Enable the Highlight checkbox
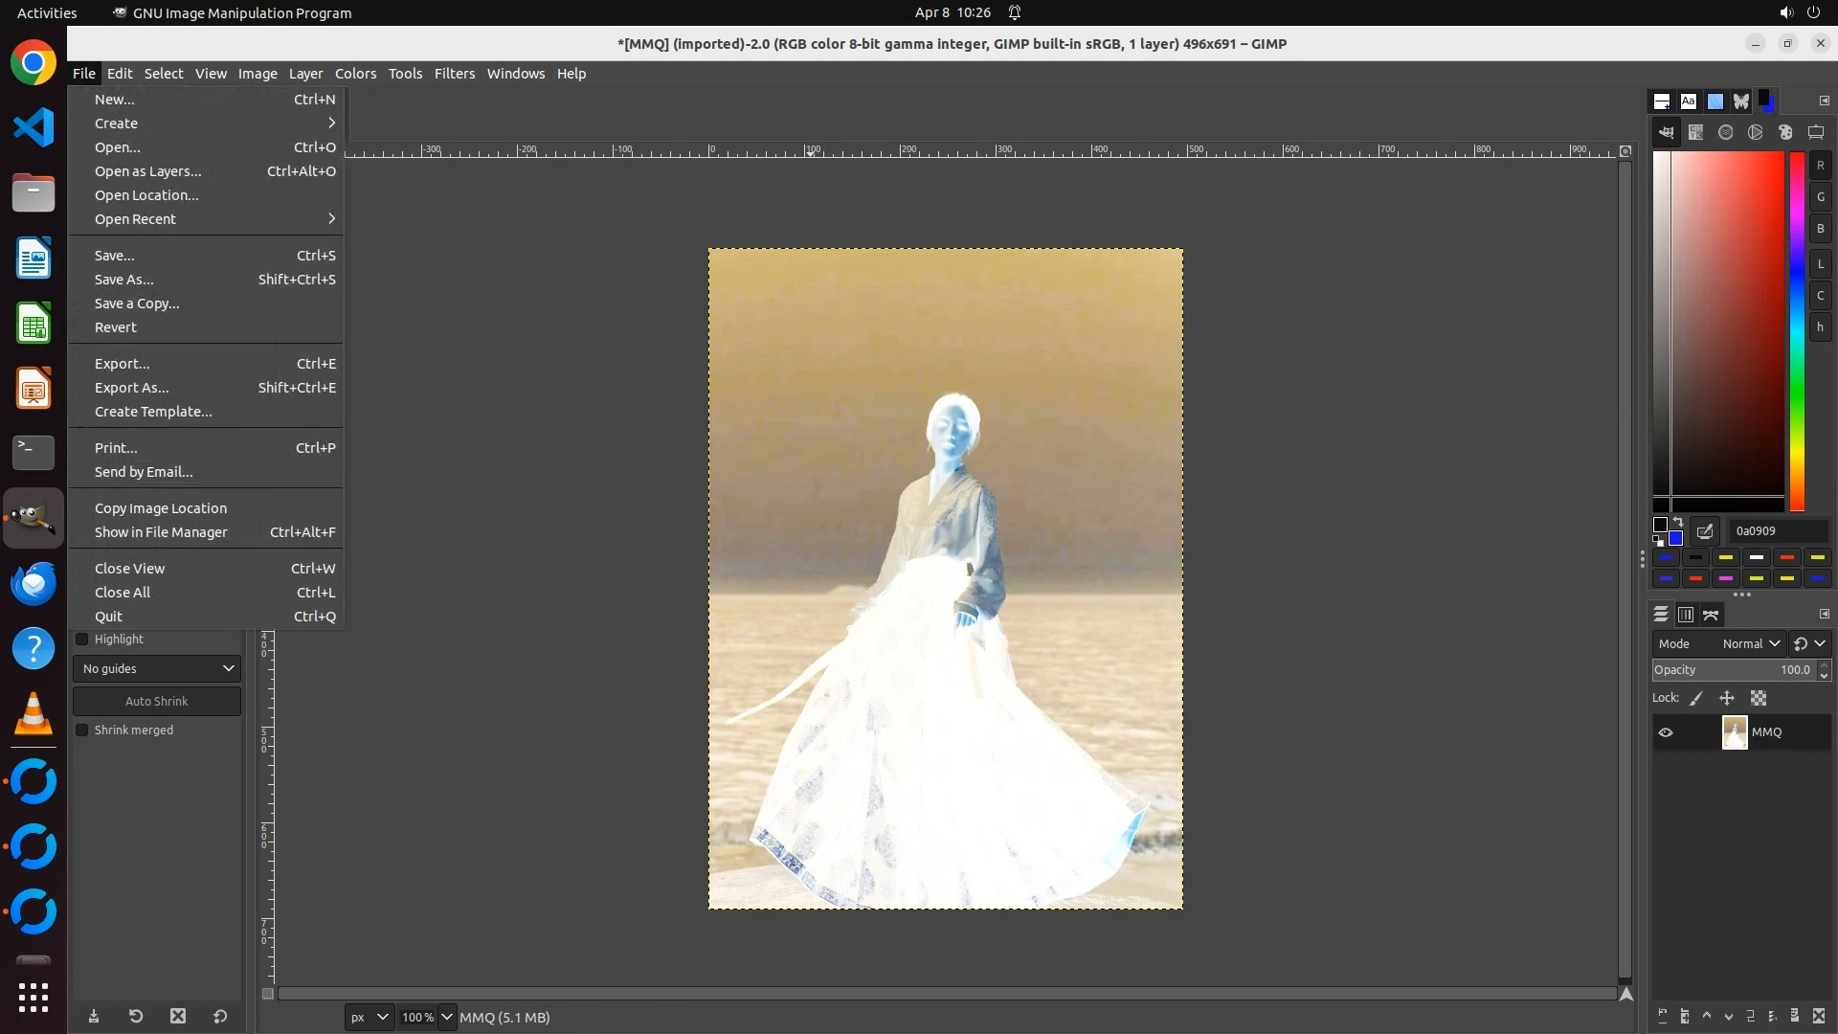This screenshot has height=1034, width=1838. pos(82,640)
